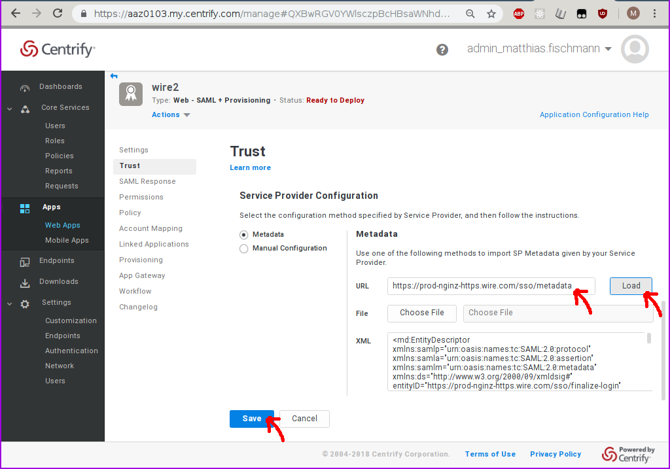Select the Metadata radio button
The height and width of the screenshot is (469, 670).
243,234
